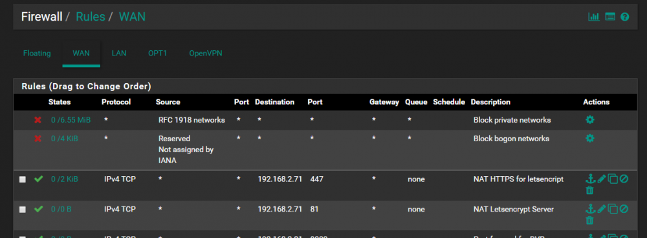Click destination 192.168.2.71 in port 81 row
This screenshot has width=647, height=238.
click(280, 209)
